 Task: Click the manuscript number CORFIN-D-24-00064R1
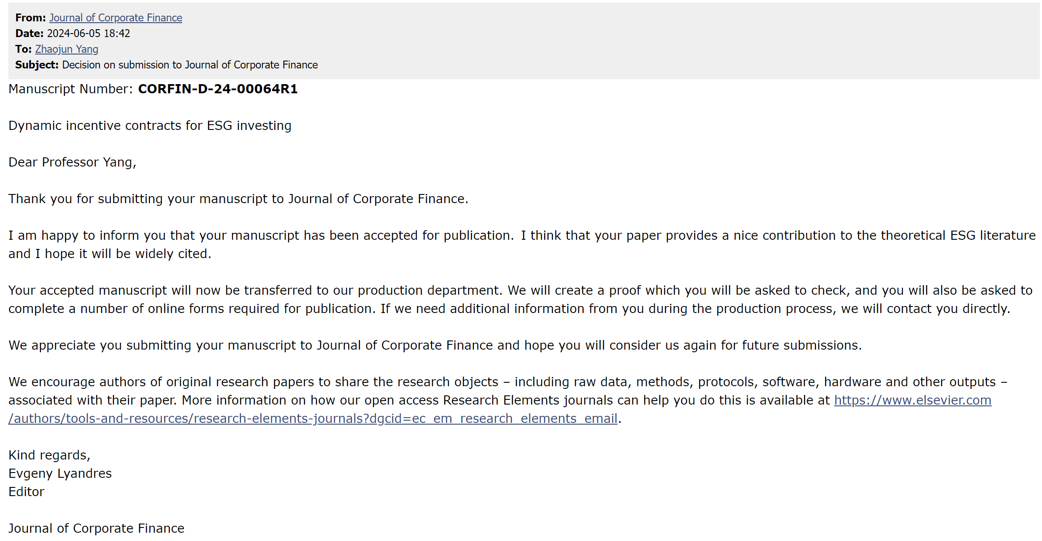click(218, 89)
